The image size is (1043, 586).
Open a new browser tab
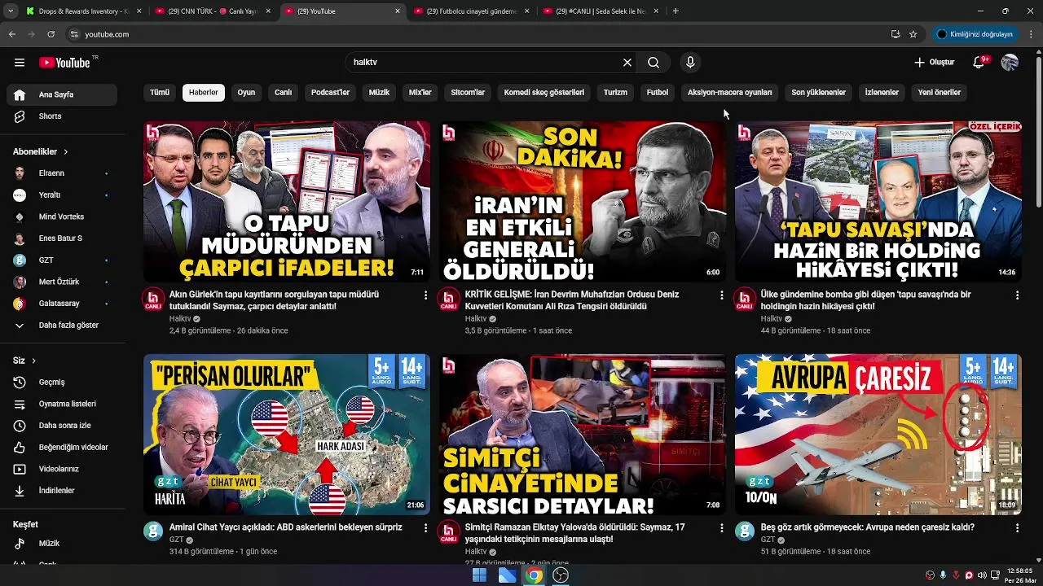676,11
